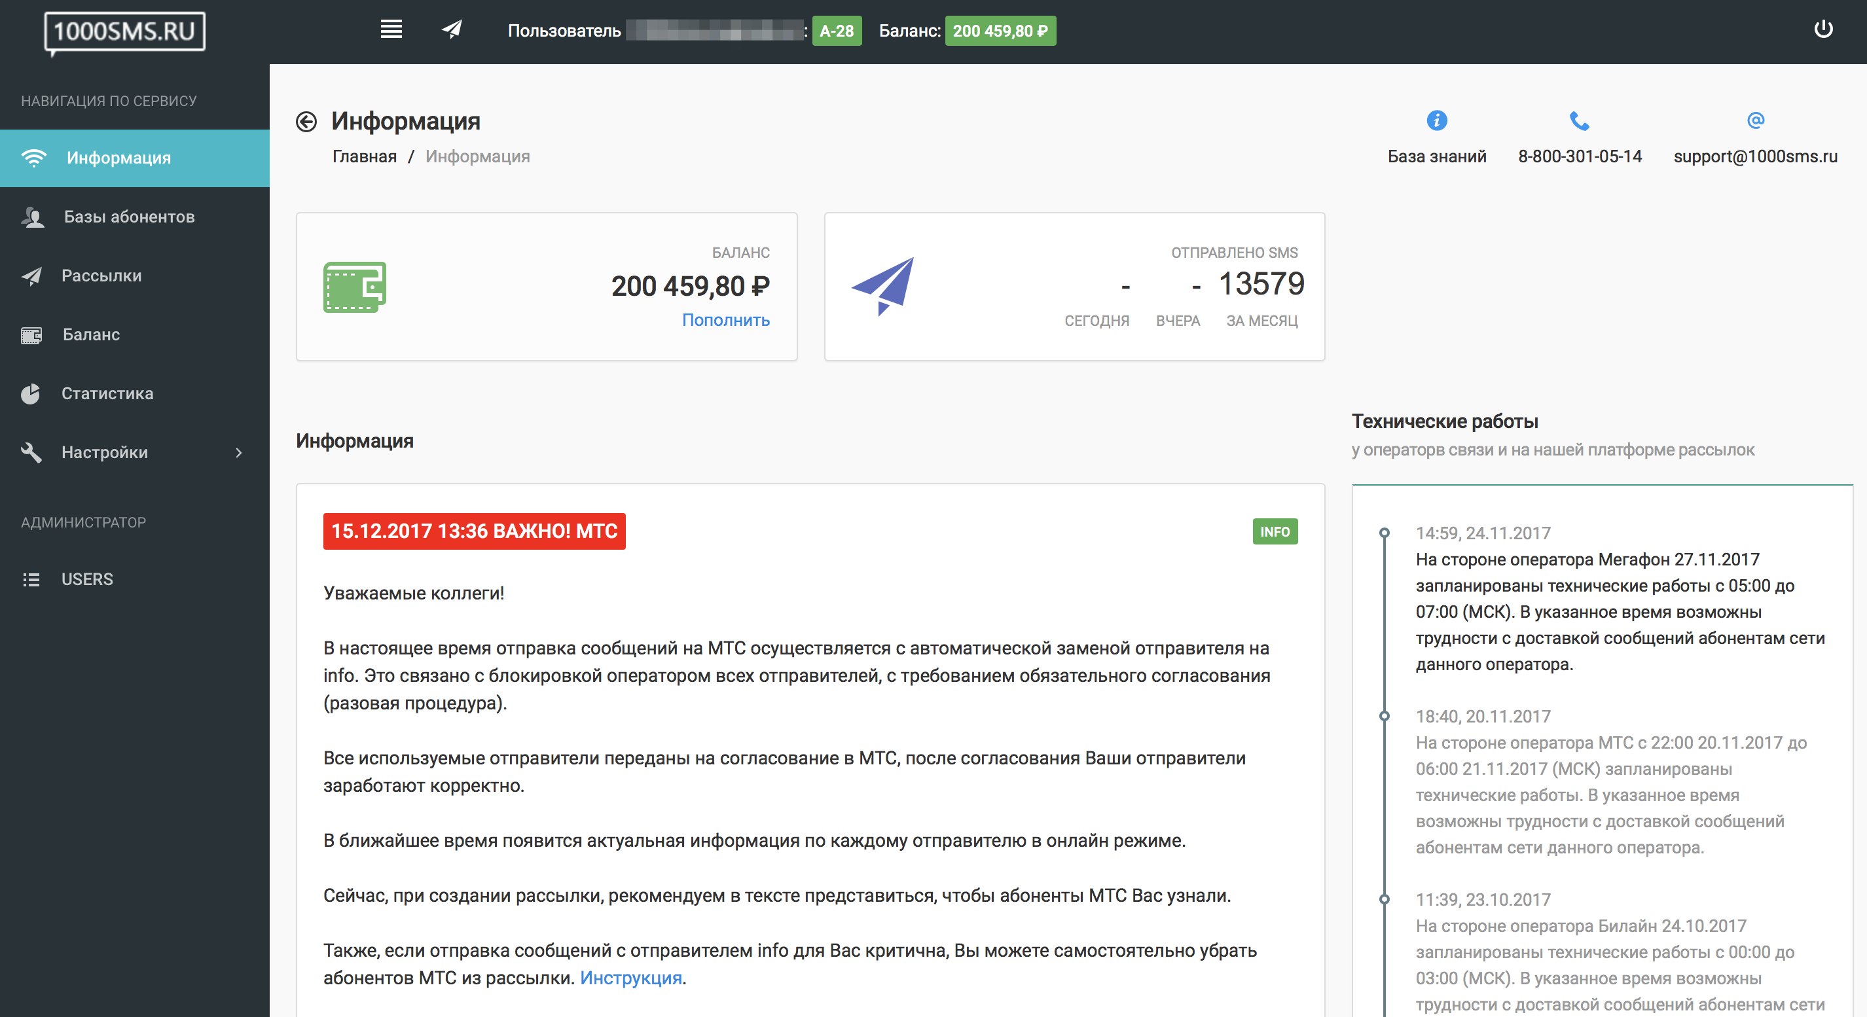Click the back arrow beside Информация title
Image resolution: width=1867 pixels, height=1017 pixels.
(x=306, y=122)
